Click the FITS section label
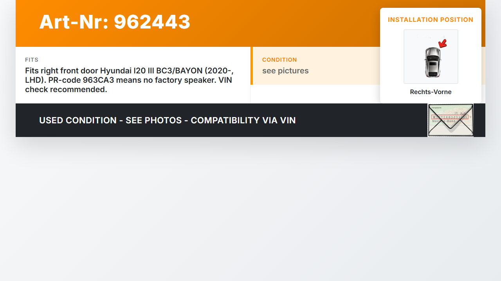 tap(32, 60)
